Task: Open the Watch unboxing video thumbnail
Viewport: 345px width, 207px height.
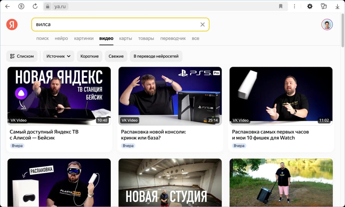Action: point(281,96)
